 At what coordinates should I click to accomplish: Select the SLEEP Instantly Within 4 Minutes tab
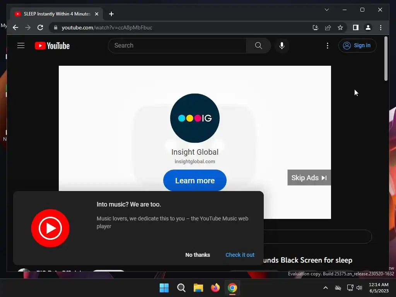click(56, 14)
